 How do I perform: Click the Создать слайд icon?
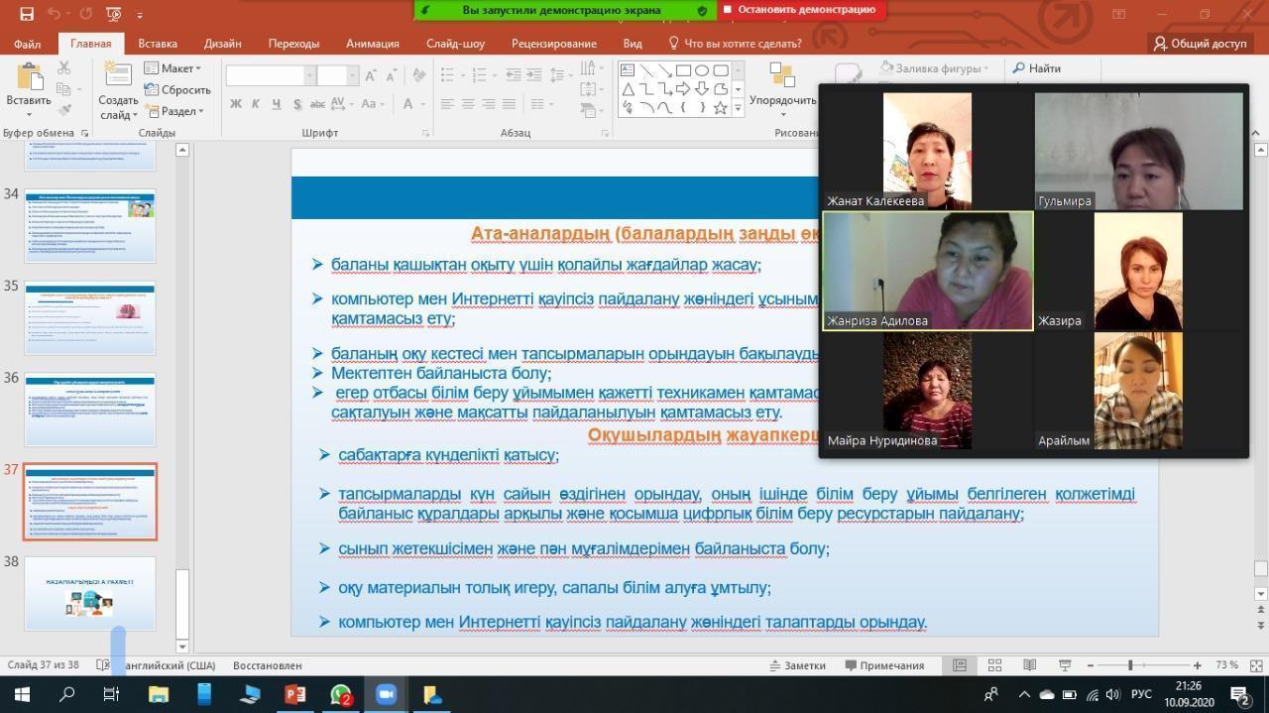click(x=118, y=79)
